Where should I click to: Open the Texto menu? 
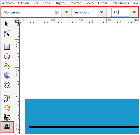click(x=90, y=3)
